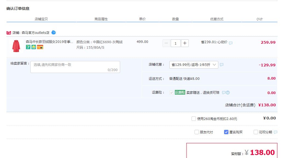The image size is (284, 158).
Task: Click the coin deduction amount ¥0.00
Action: (269, 118)
